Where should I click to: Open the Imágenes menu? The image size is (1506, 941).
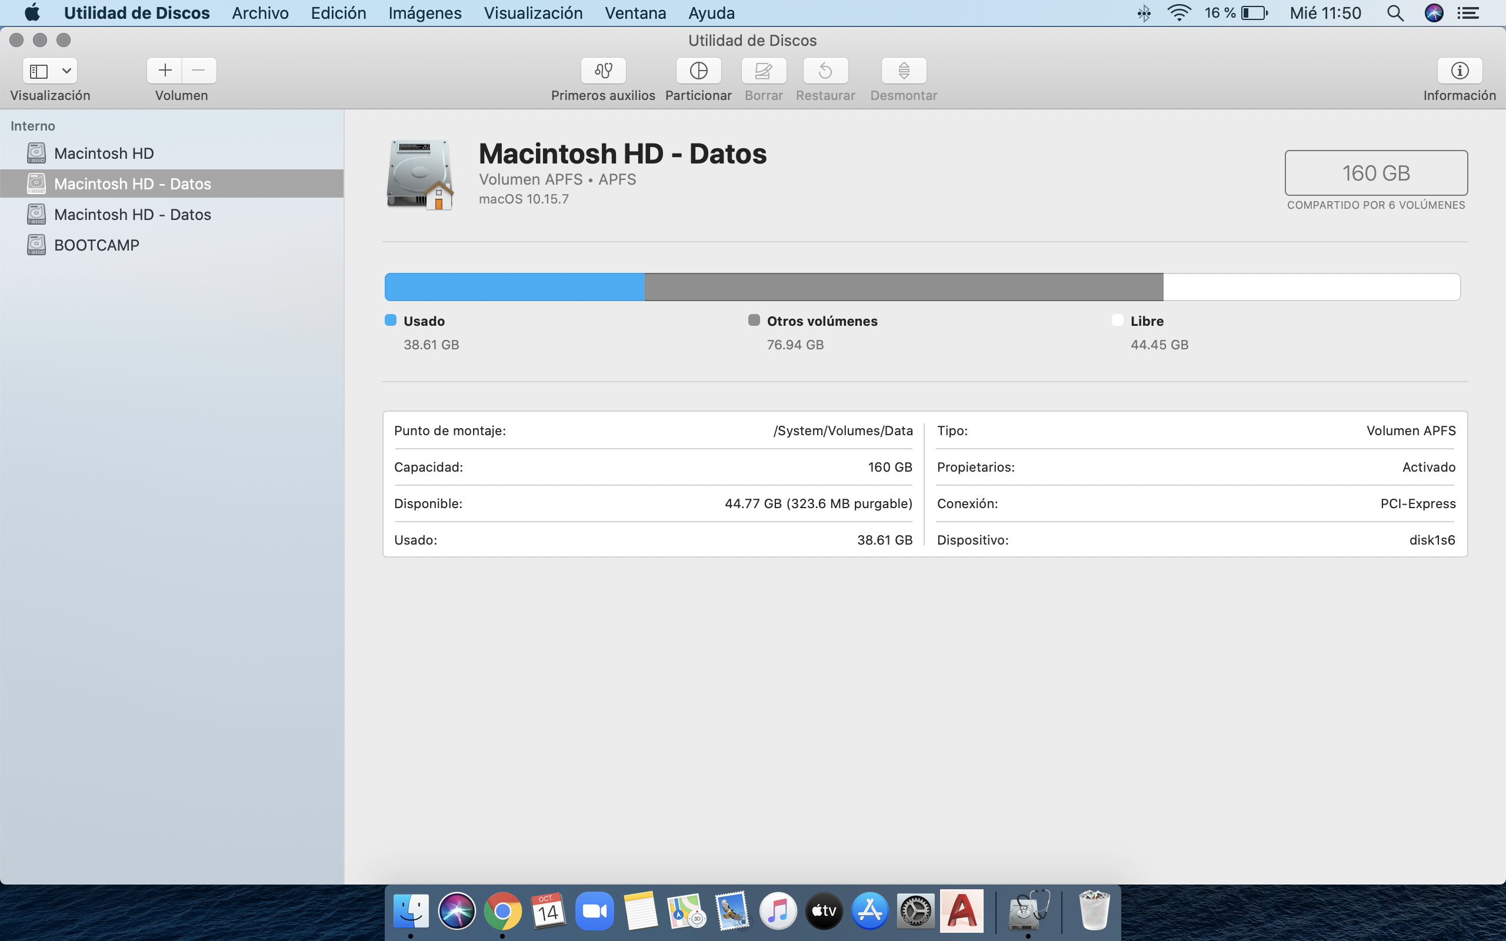pyautogui.click(x=424, y=13)
